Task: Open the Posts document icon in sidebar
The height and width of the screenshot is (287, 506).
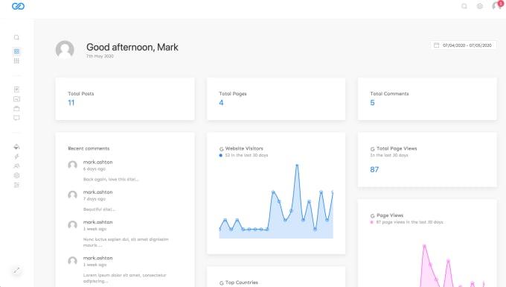Action: (x=16, y=89)
